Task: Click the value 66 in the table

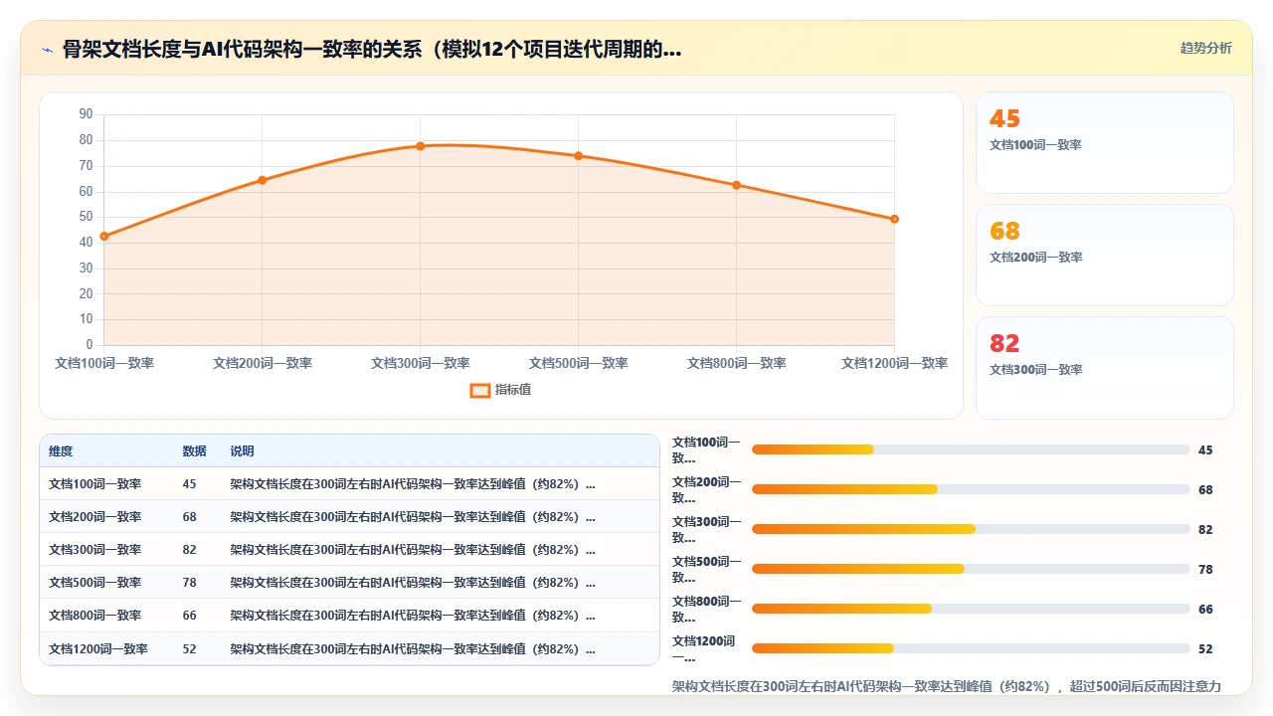Action: pos(189,615)
